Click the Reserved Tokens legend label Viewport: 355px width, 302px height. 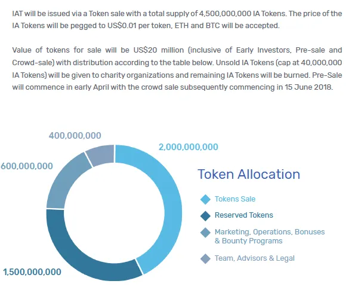click(x=244, y=215)
